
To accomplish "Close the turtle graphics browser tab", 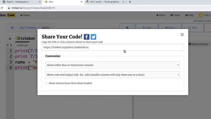I will pyautogui.click(x=123, y=2).
